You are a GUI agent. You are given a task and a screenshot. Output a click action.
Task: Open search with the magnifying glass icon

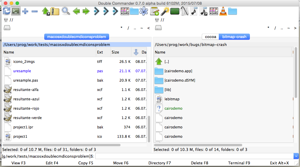(66, 11)
